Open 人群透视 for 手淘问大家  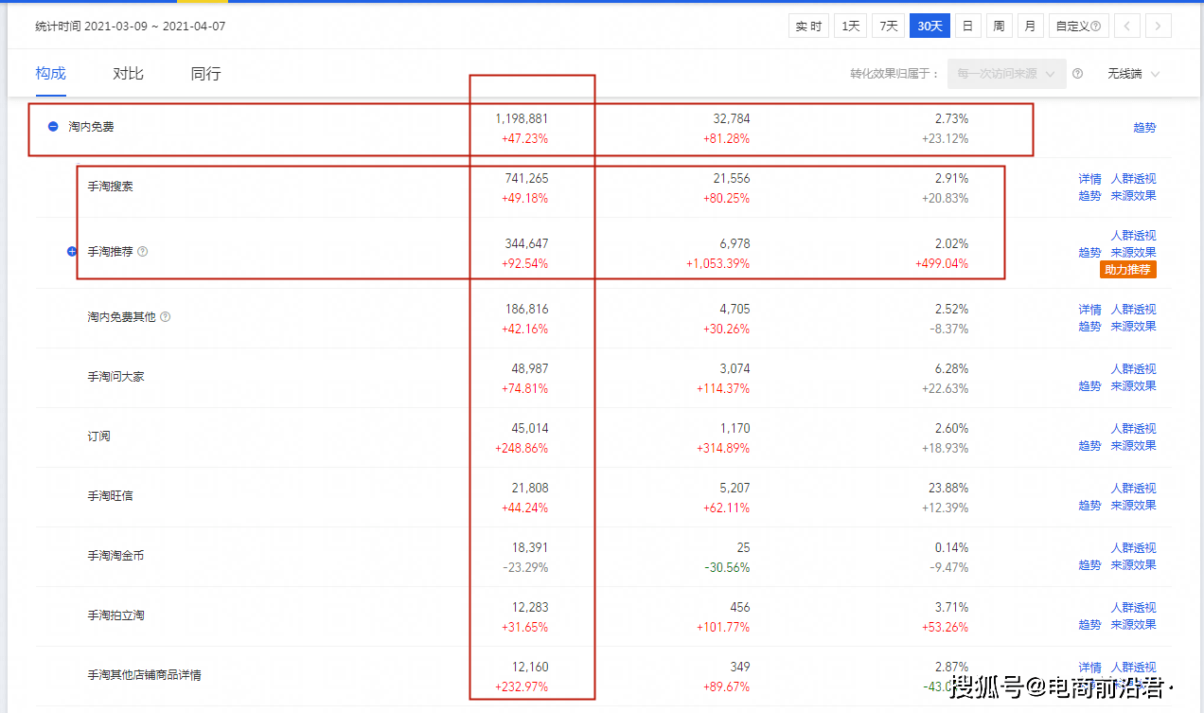click(1133, 369)
